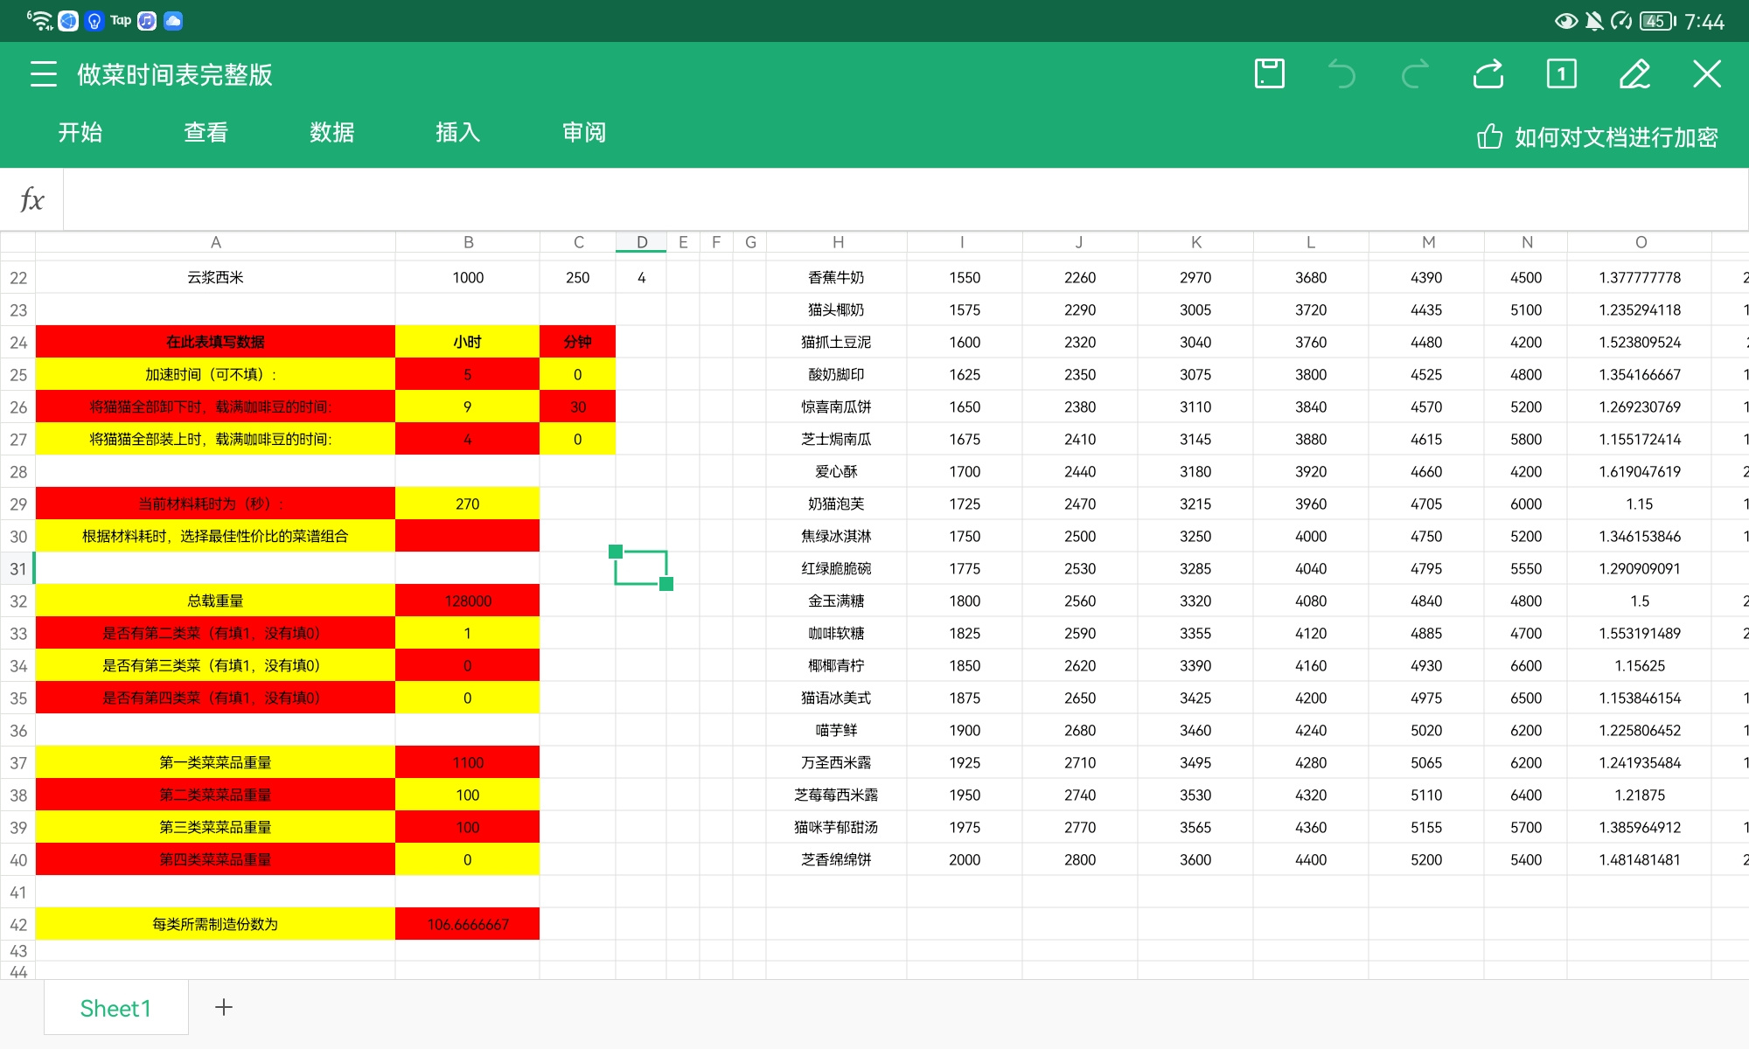Select cell 将猫猫全部卸下时，载满咖啡豆的时间

[x=215, y=406]
